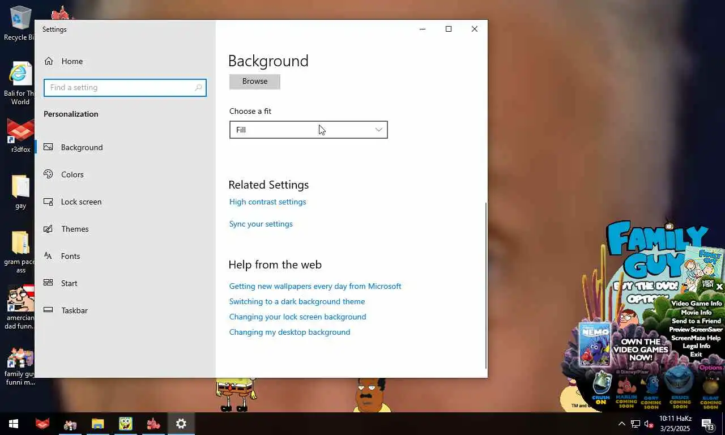
Task: Open File Explorer from the taskbar
Action: coord(97,424)
